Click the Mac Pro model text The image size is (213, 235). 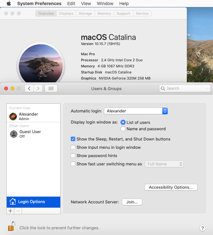(x=88, y=54)
